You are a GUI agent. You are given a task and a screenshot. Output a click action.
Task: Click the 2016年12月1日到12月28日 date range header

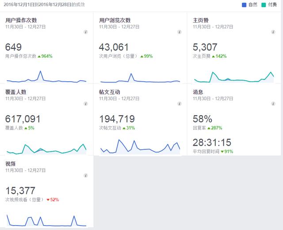44,4
